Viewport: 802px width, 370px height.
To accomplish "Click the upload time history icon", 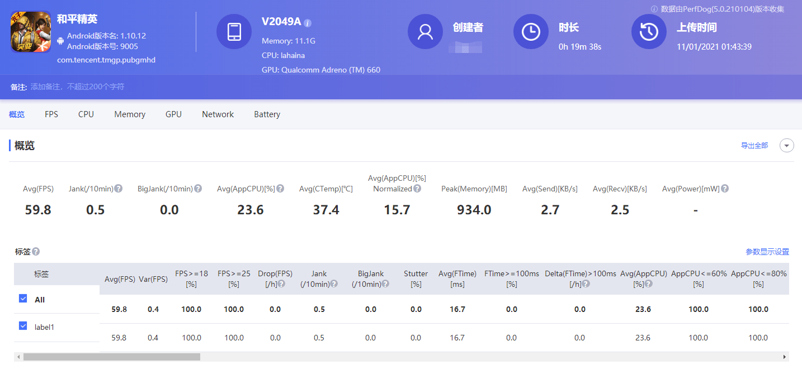I will click(649, 31).
